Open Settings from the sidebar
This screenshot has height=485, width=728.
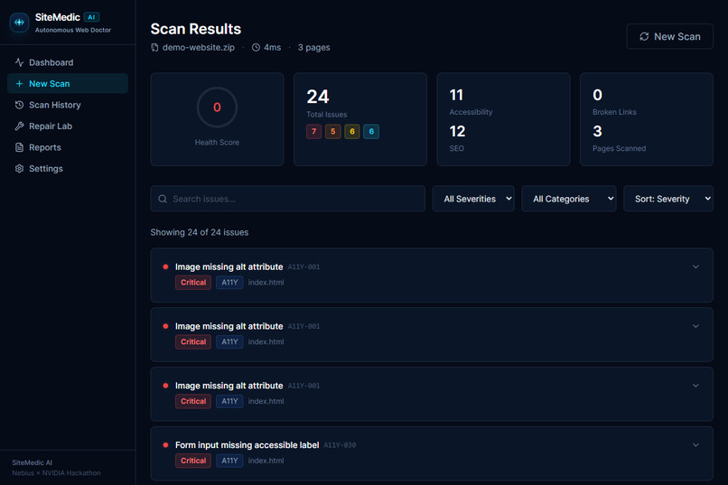coord(68,169)
